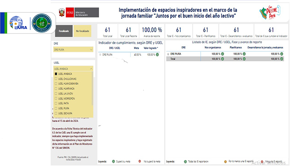Click the Nos organizamos column header
Viewport: 294px width, 166px height.
pos(213,48)
